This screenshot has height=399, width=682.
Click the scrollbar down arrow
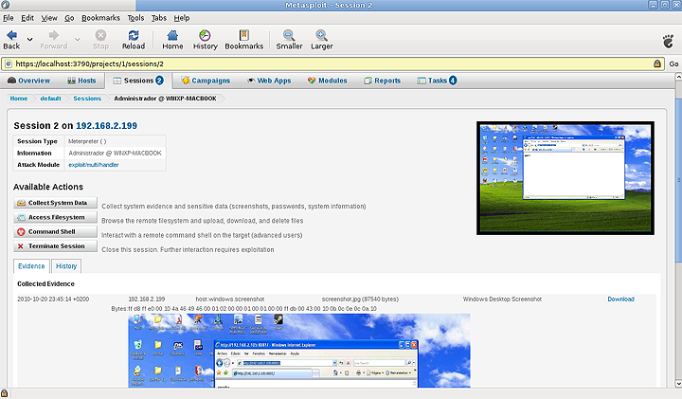[x=678, y=384]
